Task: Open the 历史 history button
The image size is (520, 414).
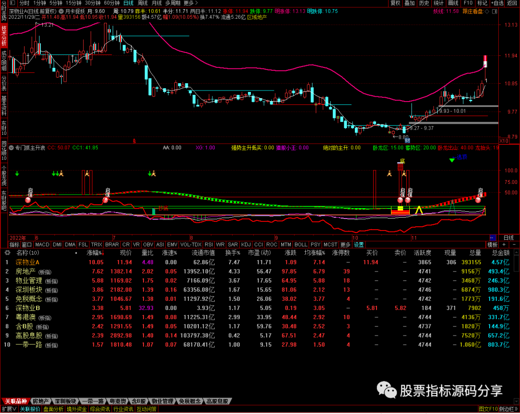Action: pyautogui.click(x=424, y=3)
